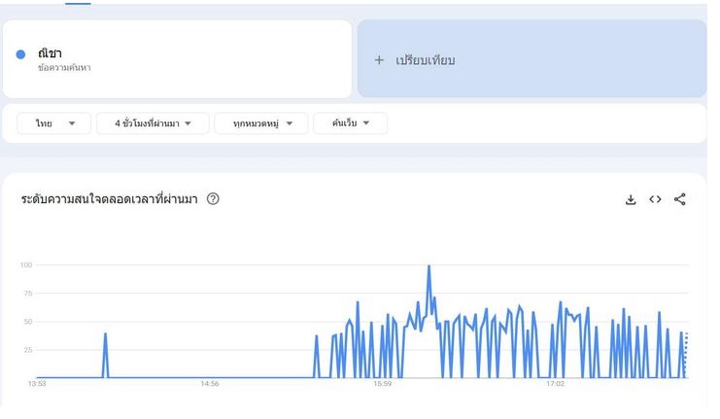Click the isolated early spike on the chart

click(x=105, y=334)
